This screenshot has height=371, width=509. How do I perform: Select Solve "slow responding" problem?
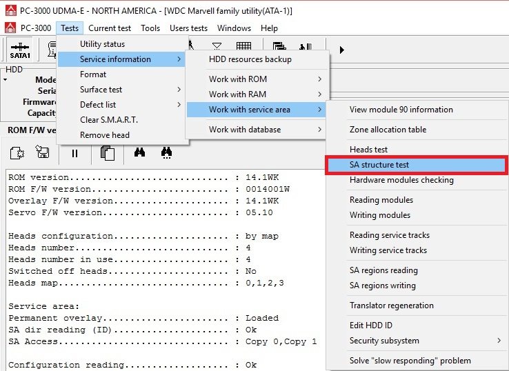(x=417, y=361)
